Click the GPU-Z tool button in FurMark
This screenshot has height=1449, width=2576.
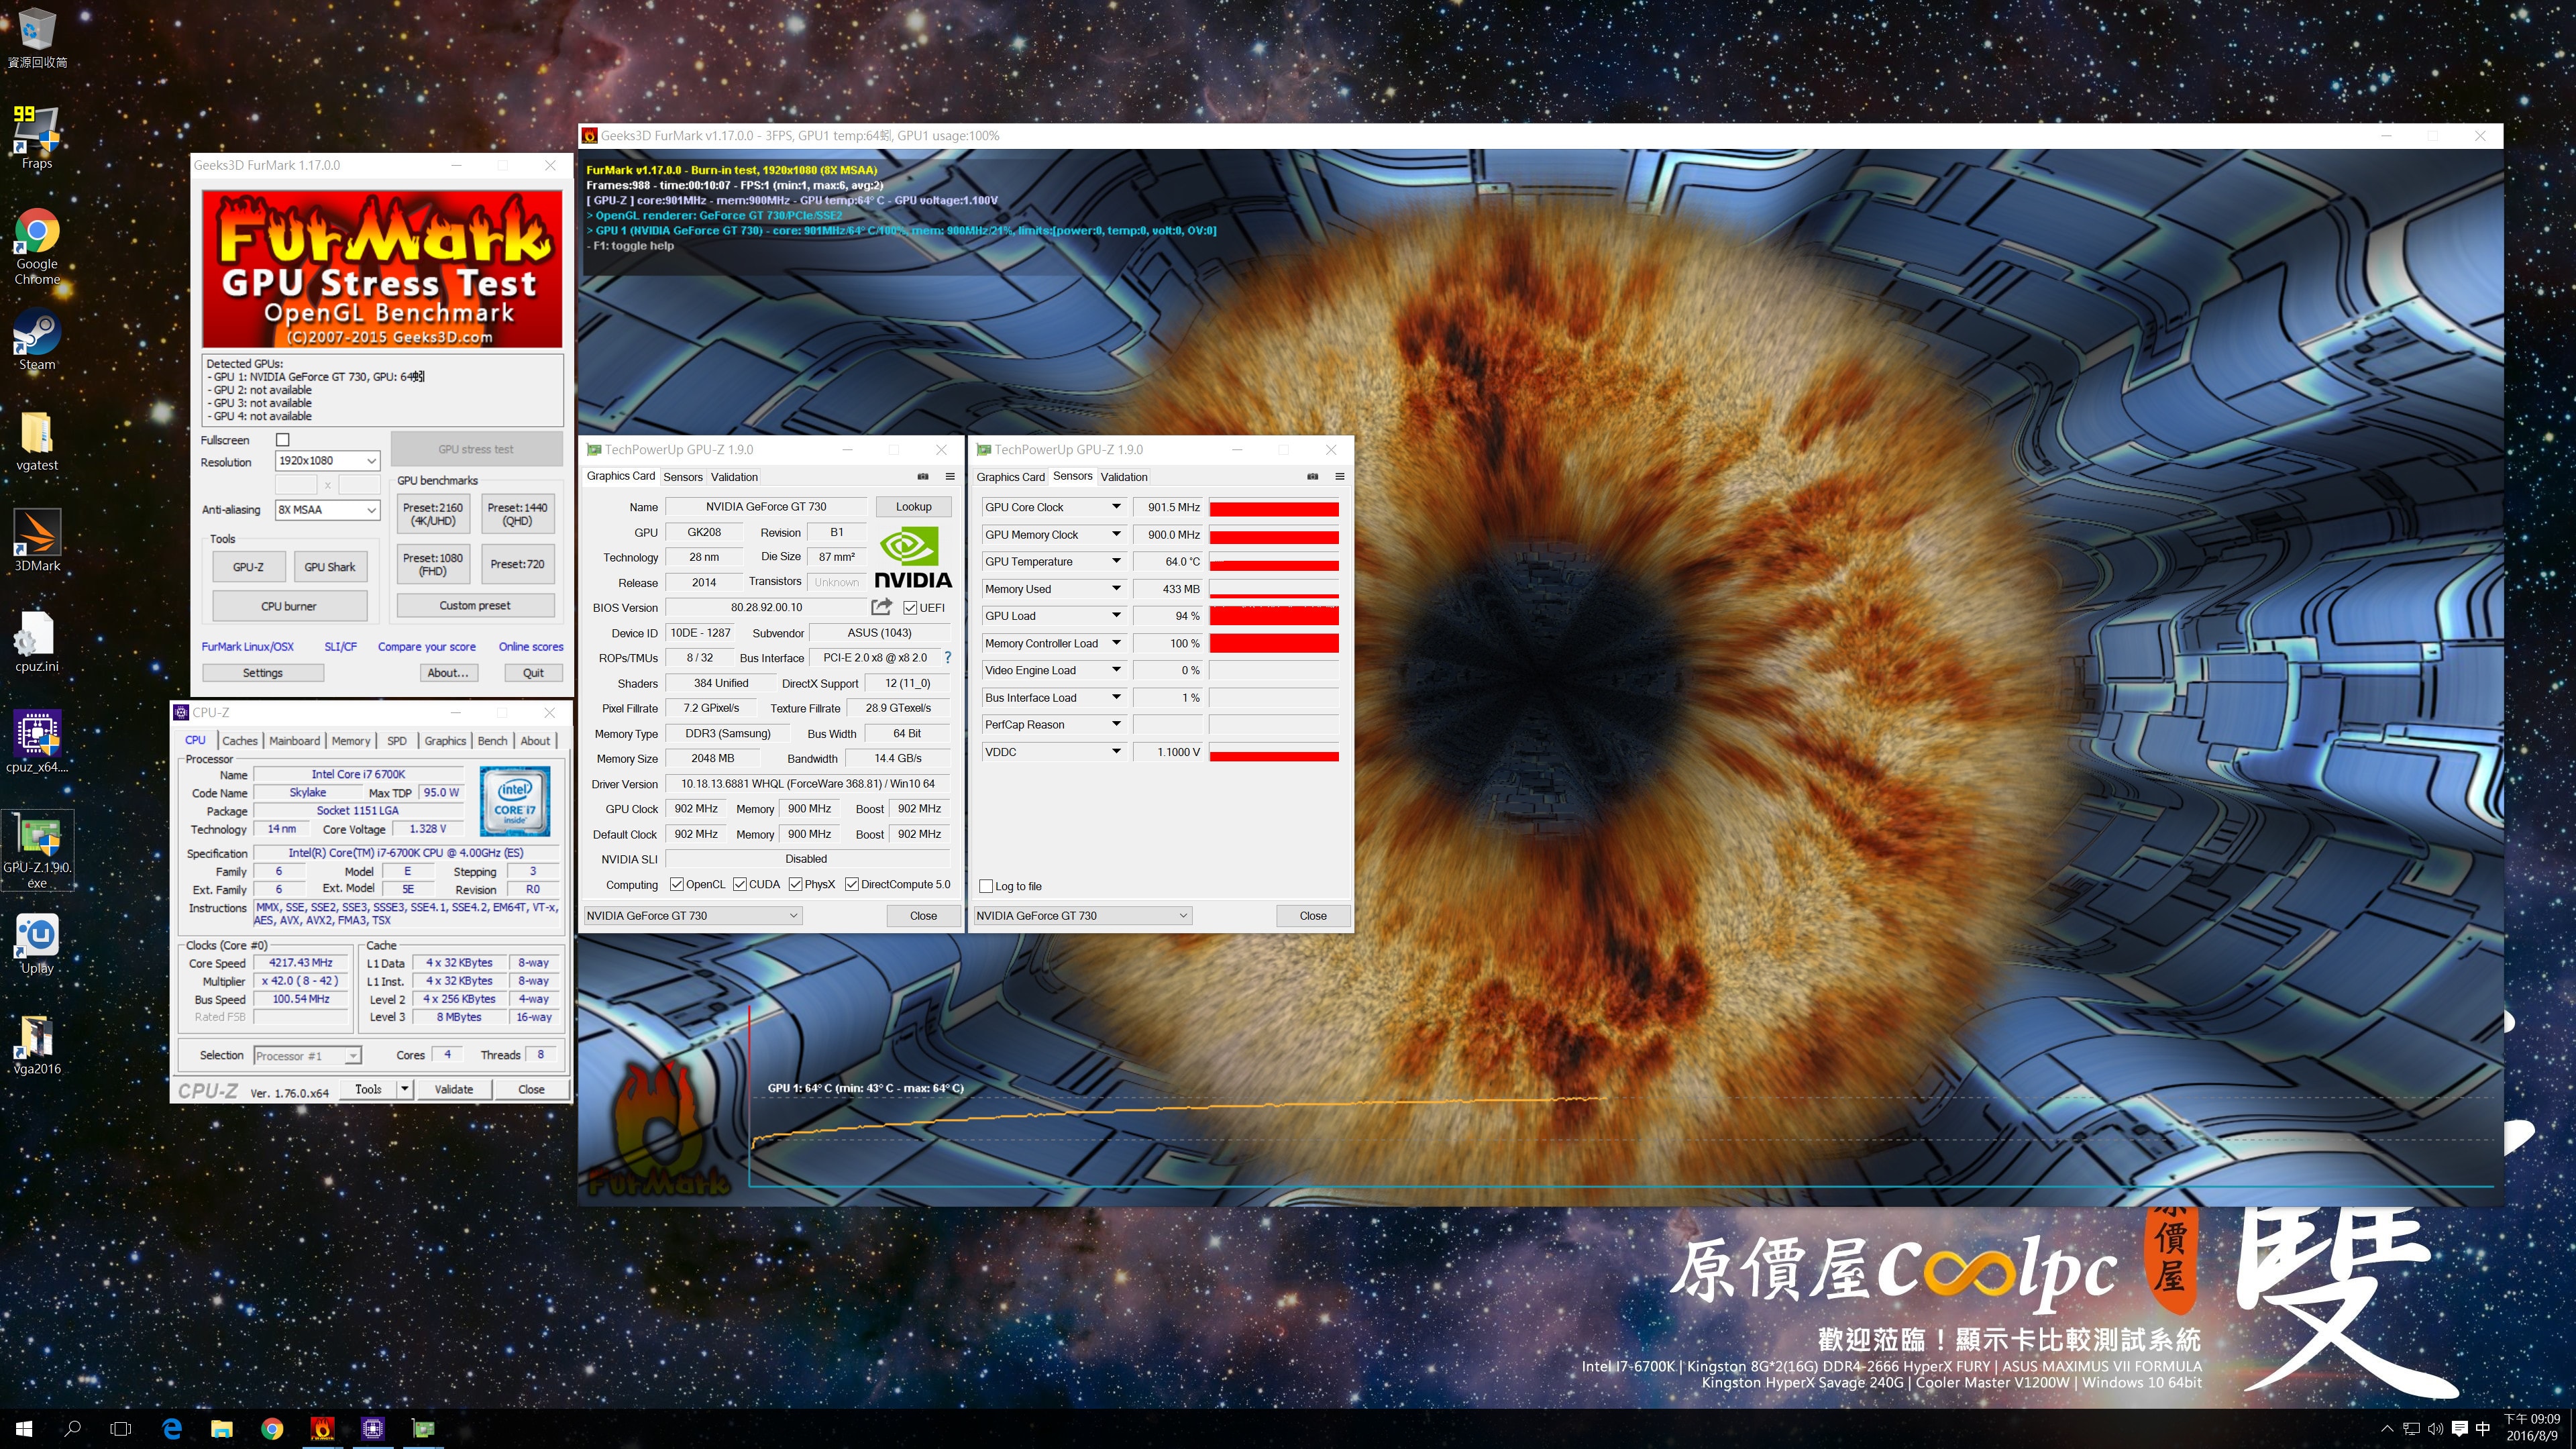click(x=248, y=567)
